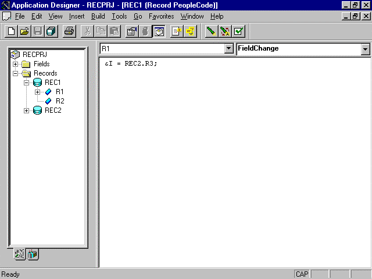This screenshot has height=279, width=372.
Task: Open the Go menu
Action: coord(138,16)
